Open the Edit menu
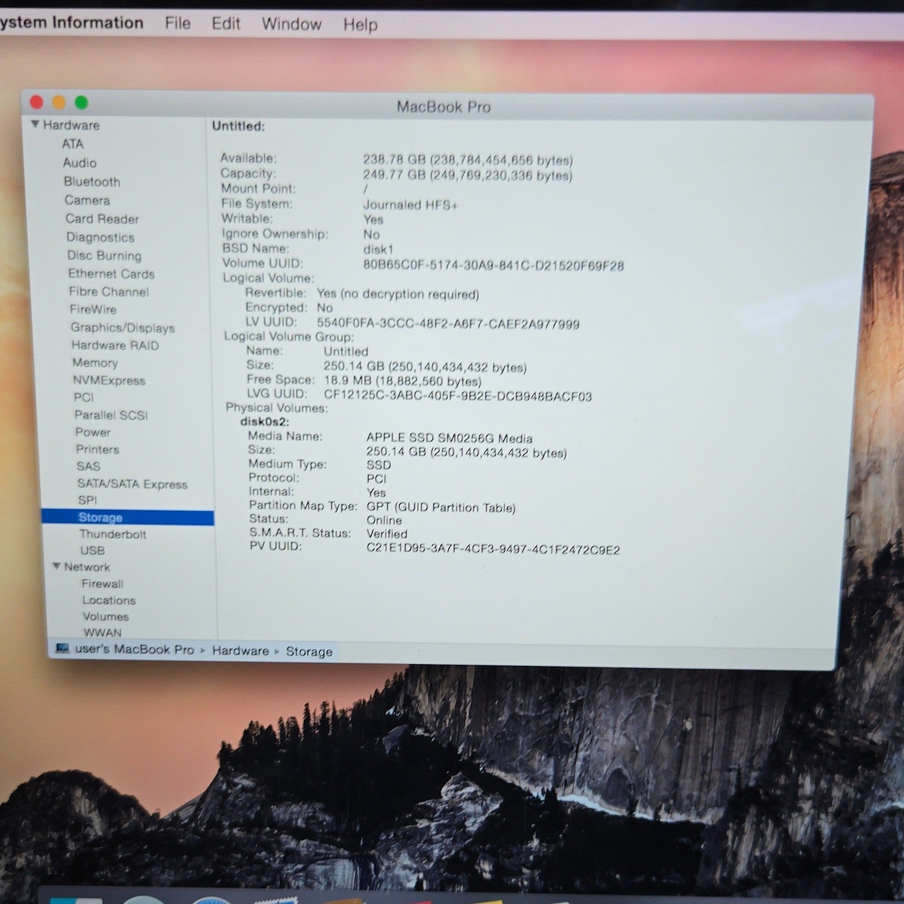Image resolution: width=904 pixels, height=904 pixels. coord(226,24)
